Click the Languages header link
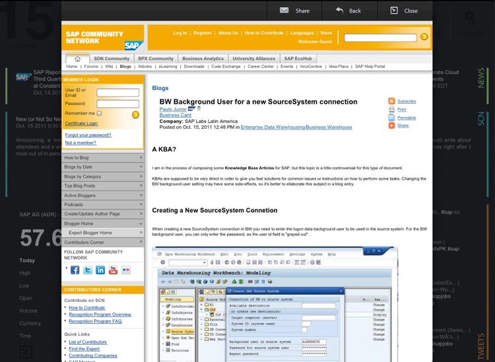 302,33
